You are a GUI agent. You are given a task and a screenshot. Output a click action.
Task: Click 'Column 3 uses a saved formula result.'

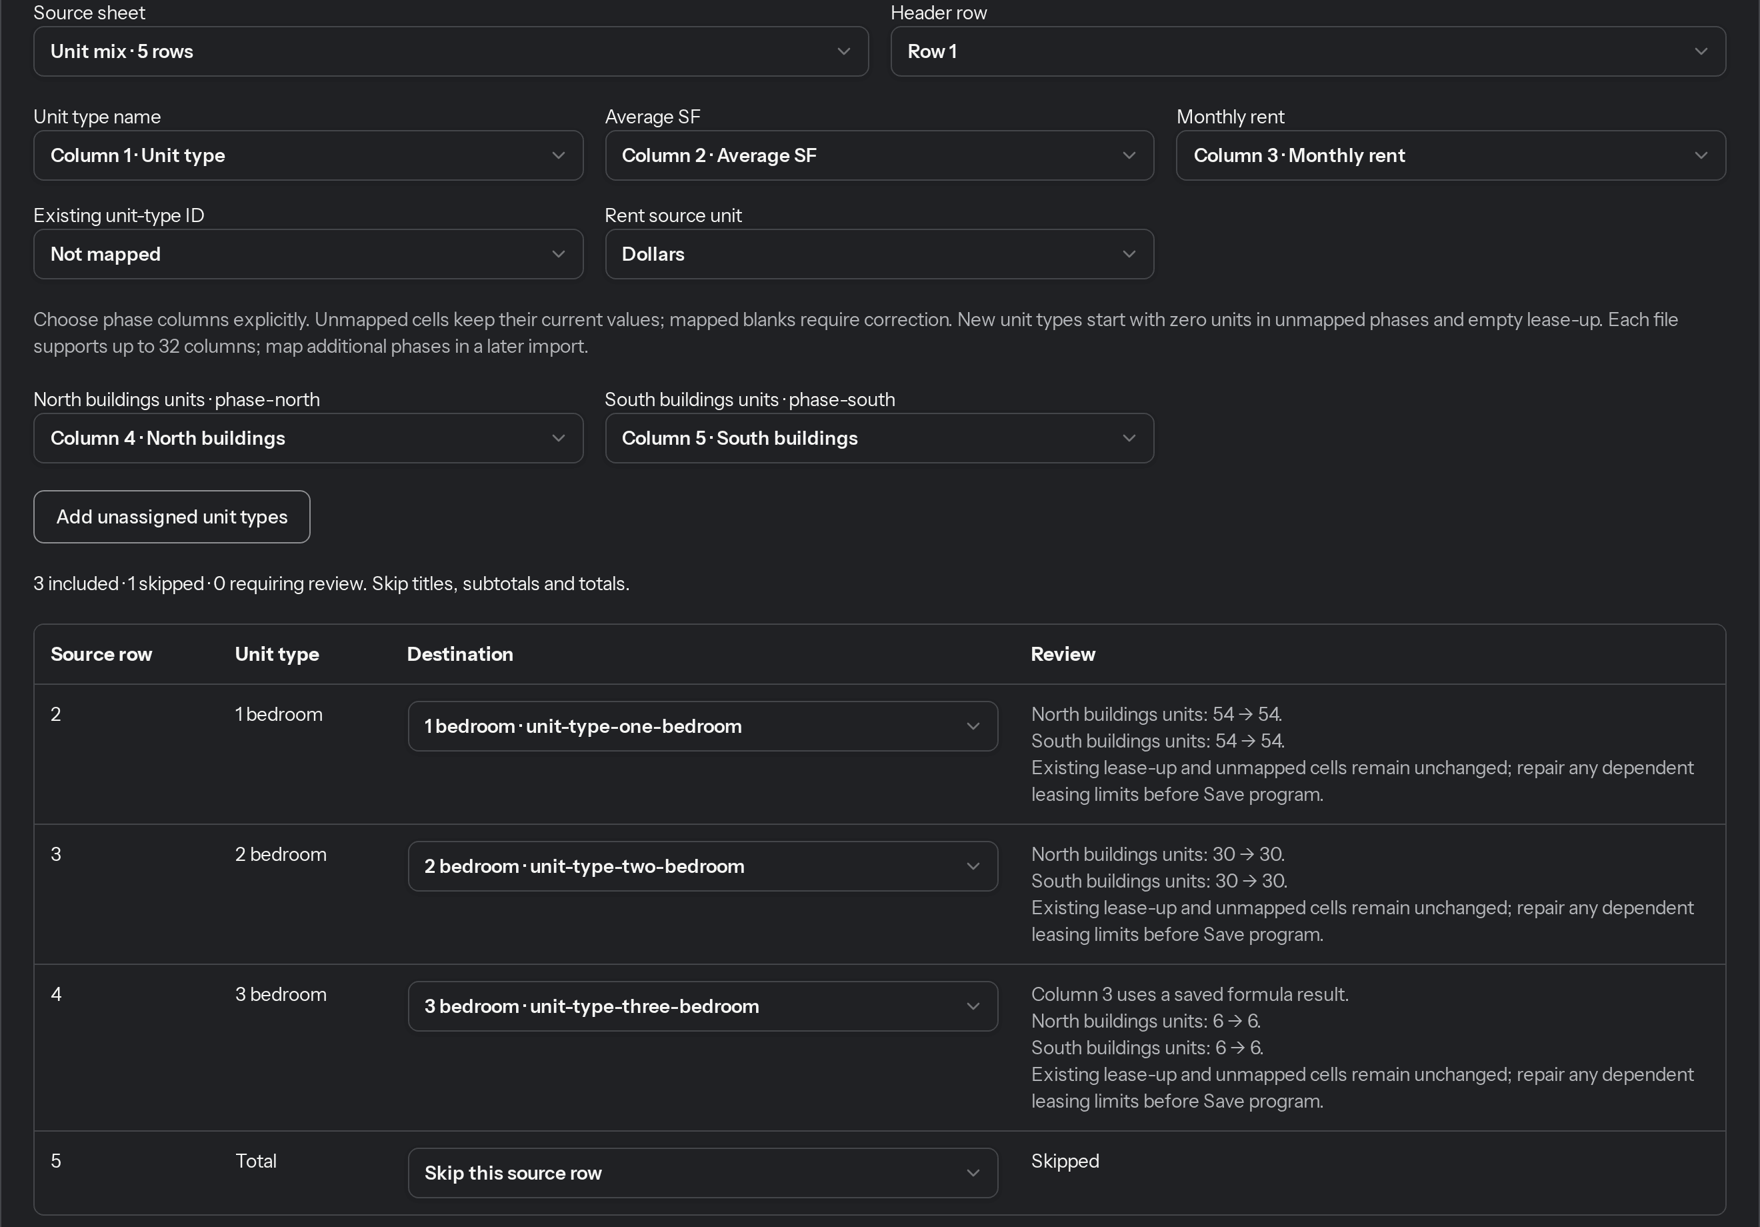[1190, 995]
